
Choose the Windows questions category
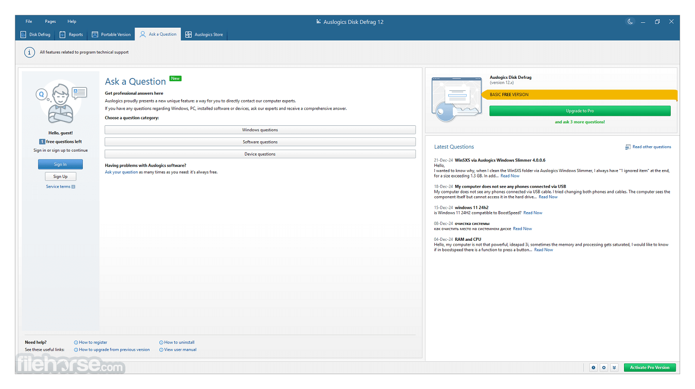tap(260, 130)
